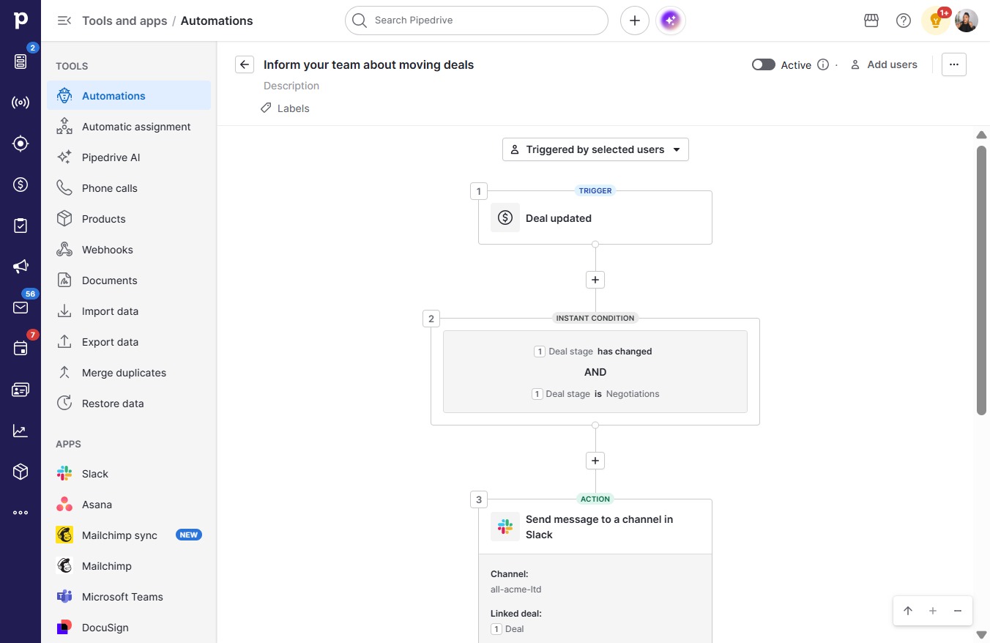Open Restore data

click(x=129, y=404)
